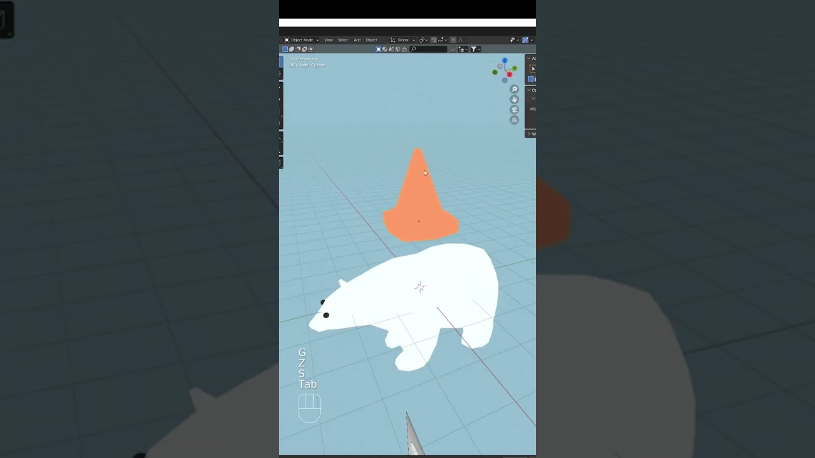Click the red X axis gizmo handle
The height and width of the screenshot is (458, 815).
click(509, 74)
